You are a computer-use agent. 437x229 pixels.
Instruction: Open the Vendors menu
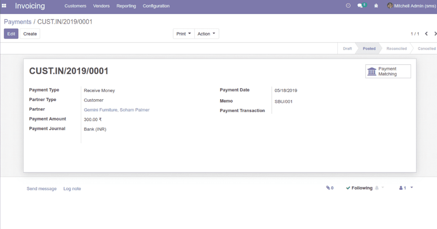pos(101,6)
